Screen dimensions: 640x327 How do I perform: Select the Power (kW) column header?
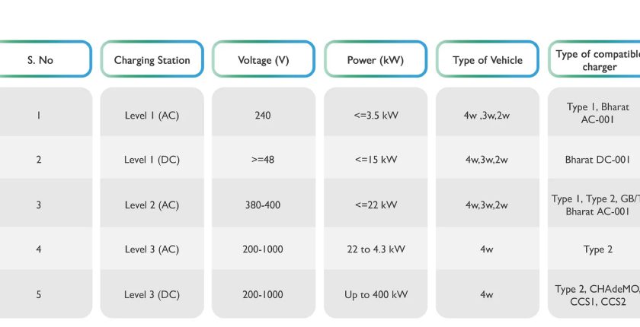point(375,59)
